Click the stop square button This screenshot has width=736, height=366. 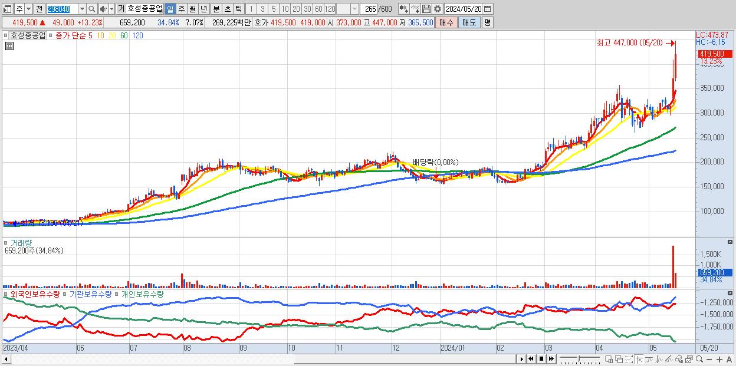541,359
